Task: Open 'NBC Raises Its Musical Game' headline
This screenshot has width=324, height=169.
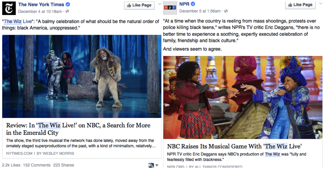Action: click(x=234, y=146)
